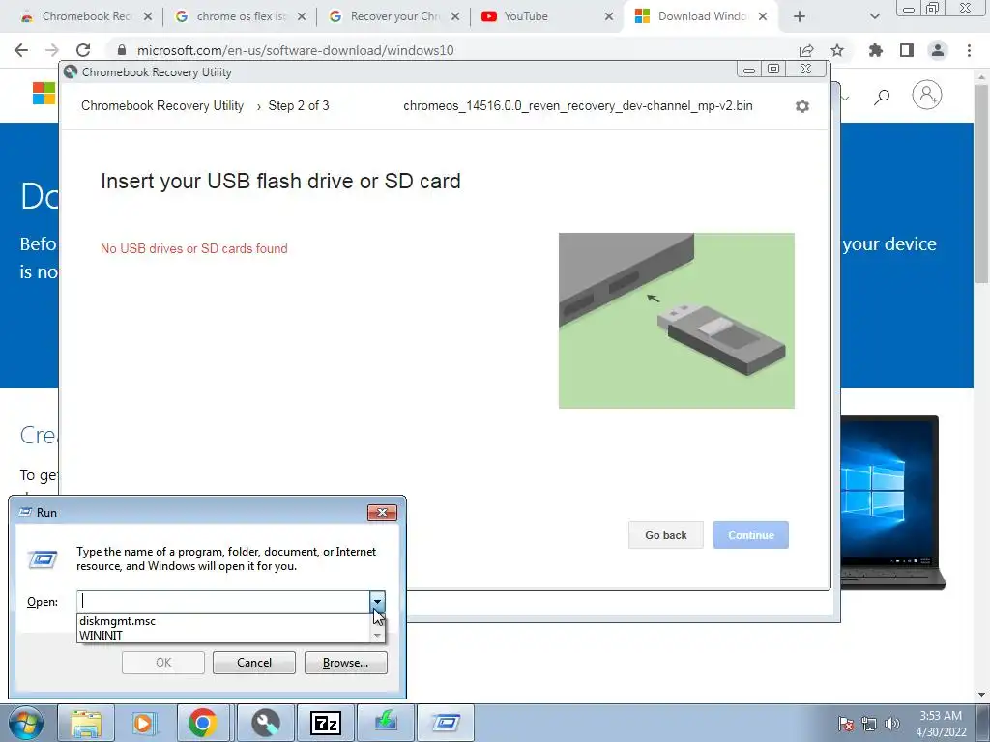Click taskbar clock showing 3:53 AM

(x=940, y=724)
